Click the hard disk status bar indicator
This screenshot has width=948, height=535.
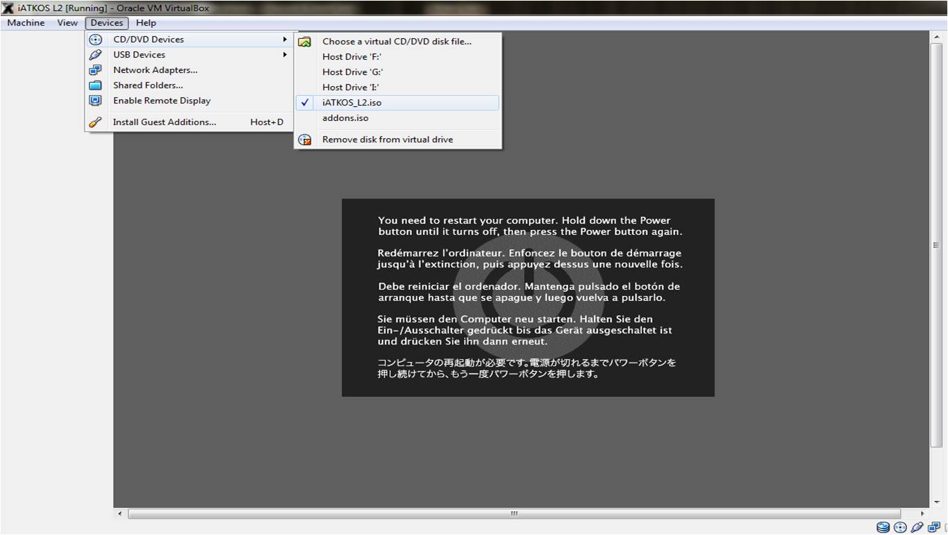pyautogui.click(x=883, y=527)
